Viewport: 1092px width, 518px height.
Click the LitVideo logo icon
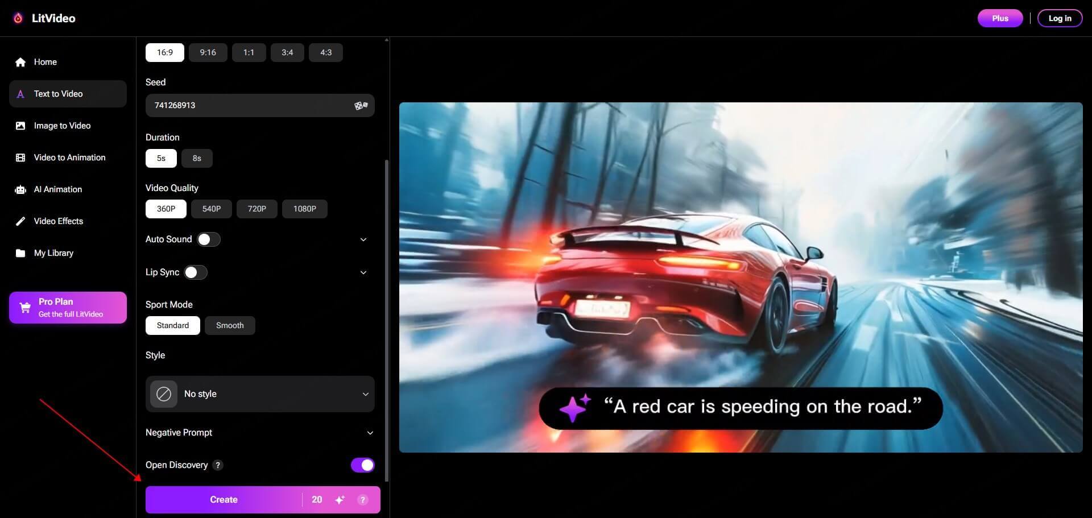[x=18, y=18]
